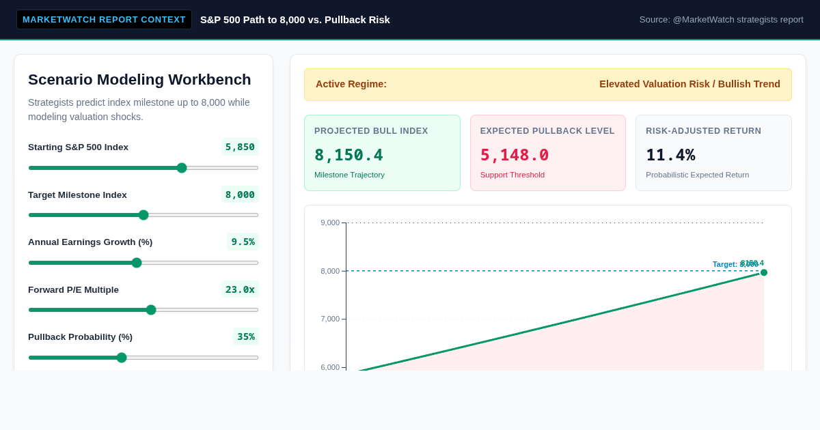Click the 35% pullback probability value
Viewport: 820px width, 430px height.
pos(246,336)
